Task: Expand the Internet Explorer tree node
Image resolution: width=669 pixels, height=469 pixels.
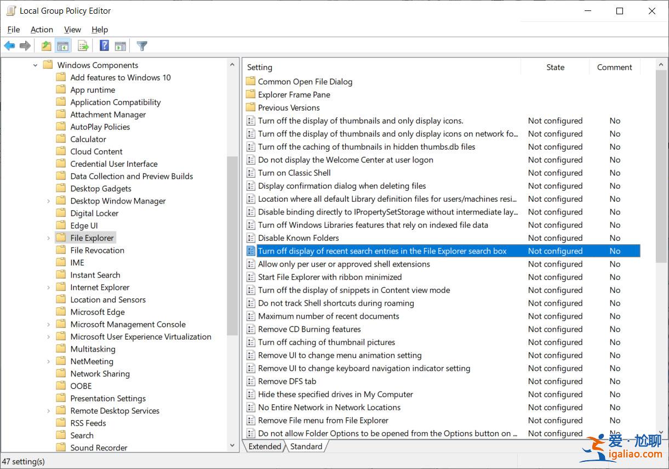Action: (x=48, y=287)
